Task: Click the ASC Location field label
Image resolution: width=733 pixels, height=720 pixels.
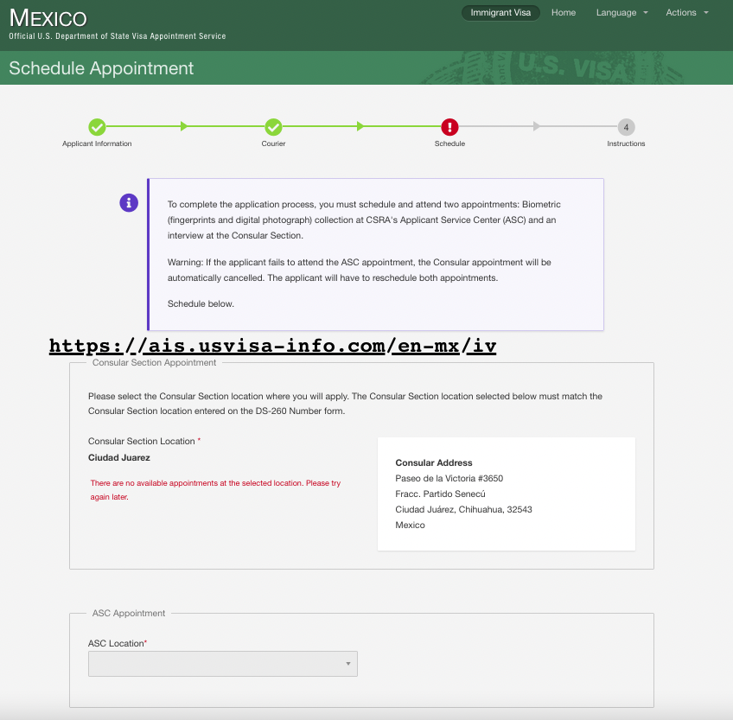Action: [118, 643]
